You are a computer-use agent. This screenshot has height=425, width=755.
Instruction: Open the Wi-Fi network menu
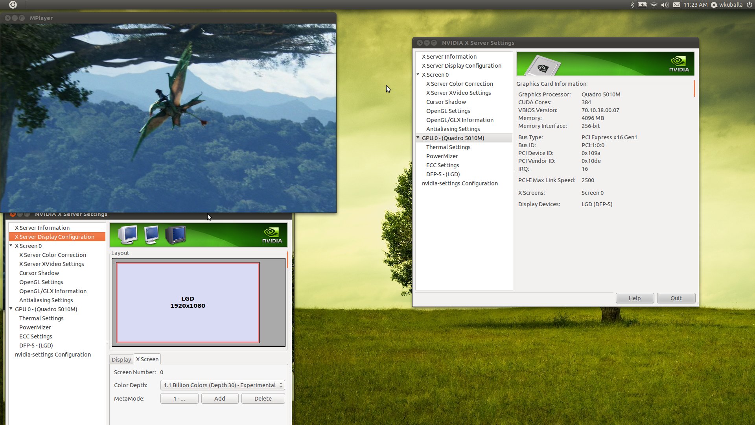(x=654, y=5)
